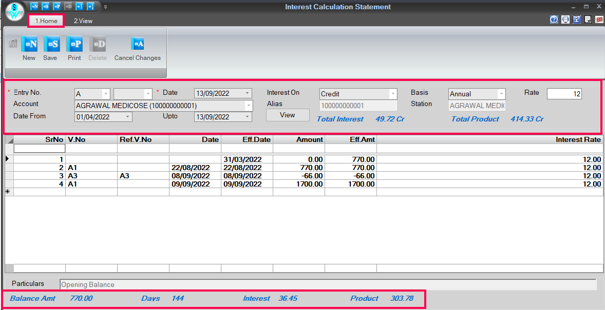605x310 pixels.
Task: Click the Print ribbon icon
Action: (x=74, y=45)
